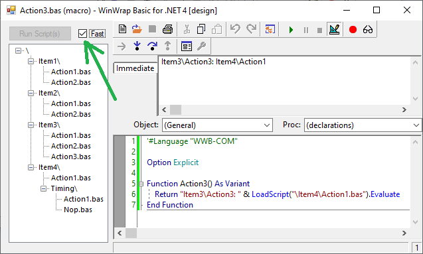Click Step Out up-arrow icon
423x254 pixels.
(167, 46)
